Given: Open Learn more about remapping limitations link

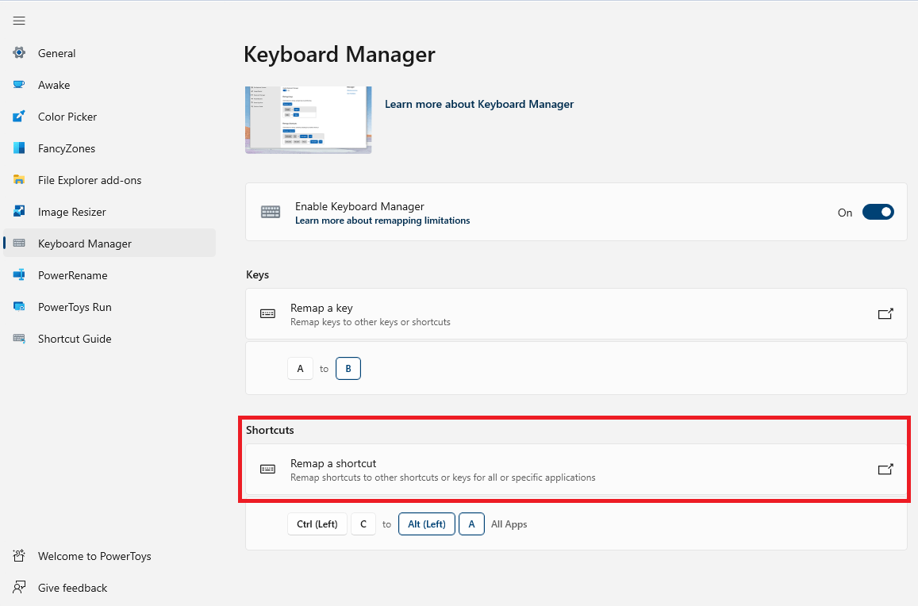Looking at the screenshot, I should (x=382, y=221).
